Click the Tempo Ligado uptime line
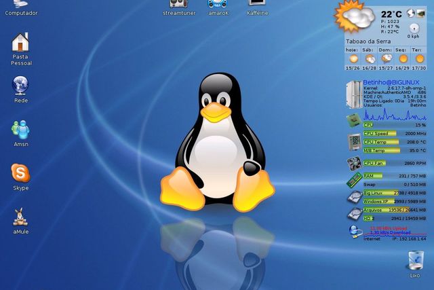Image resolution: width=434 pixels, height=290 pixels. coord(395,101)
